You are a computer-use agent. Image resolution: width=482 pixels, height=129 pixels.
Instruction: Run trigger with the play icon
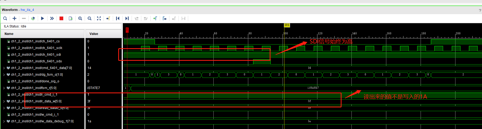coord(43,18)
